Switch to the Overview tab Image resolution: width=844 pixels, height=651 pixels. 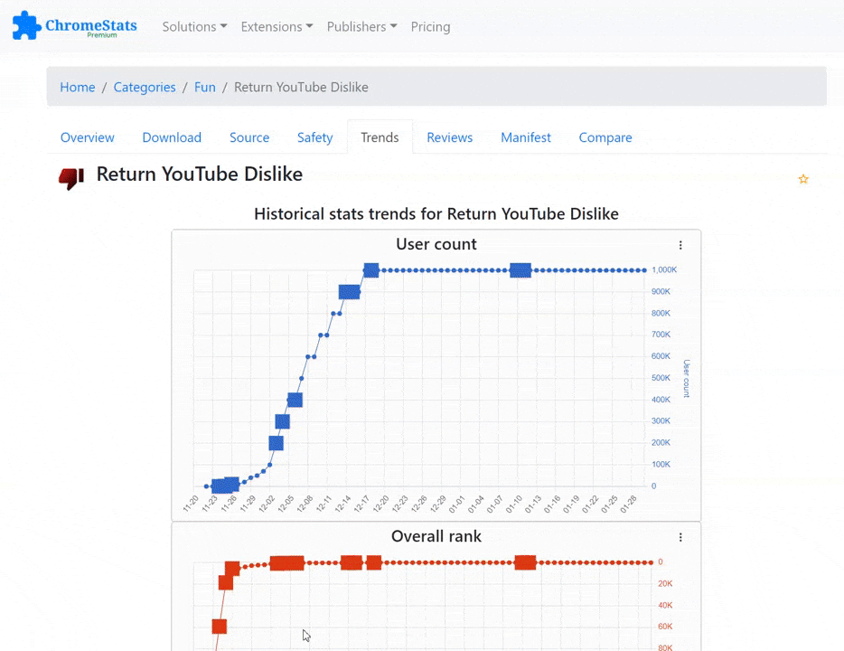click(87, 137)
